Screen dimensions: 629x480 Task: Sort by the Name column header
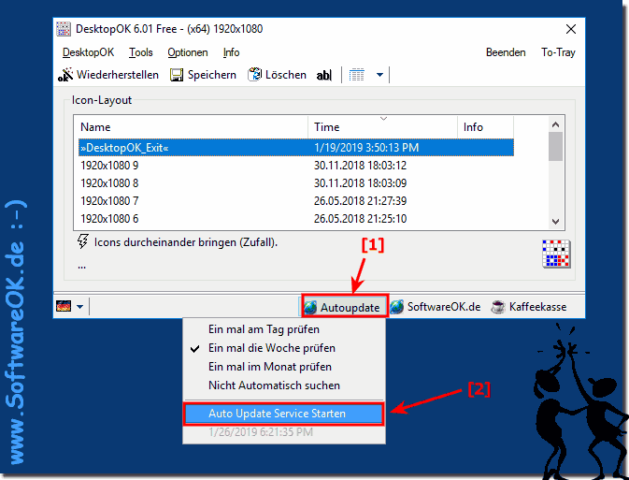point(193,127)
